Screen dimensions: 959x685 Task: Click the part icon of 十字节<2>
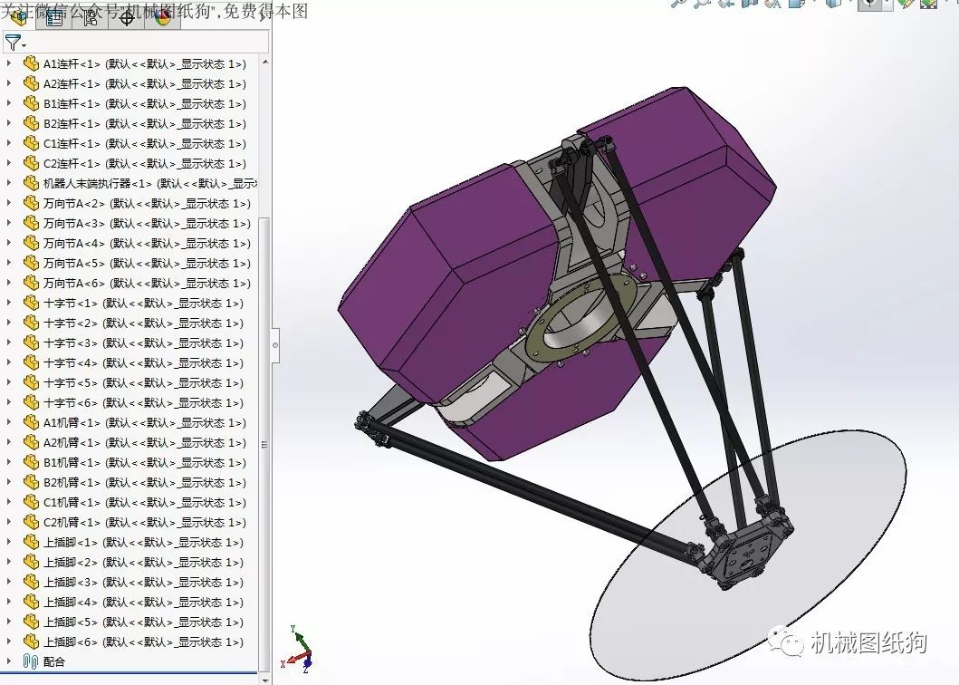point(31,323)
